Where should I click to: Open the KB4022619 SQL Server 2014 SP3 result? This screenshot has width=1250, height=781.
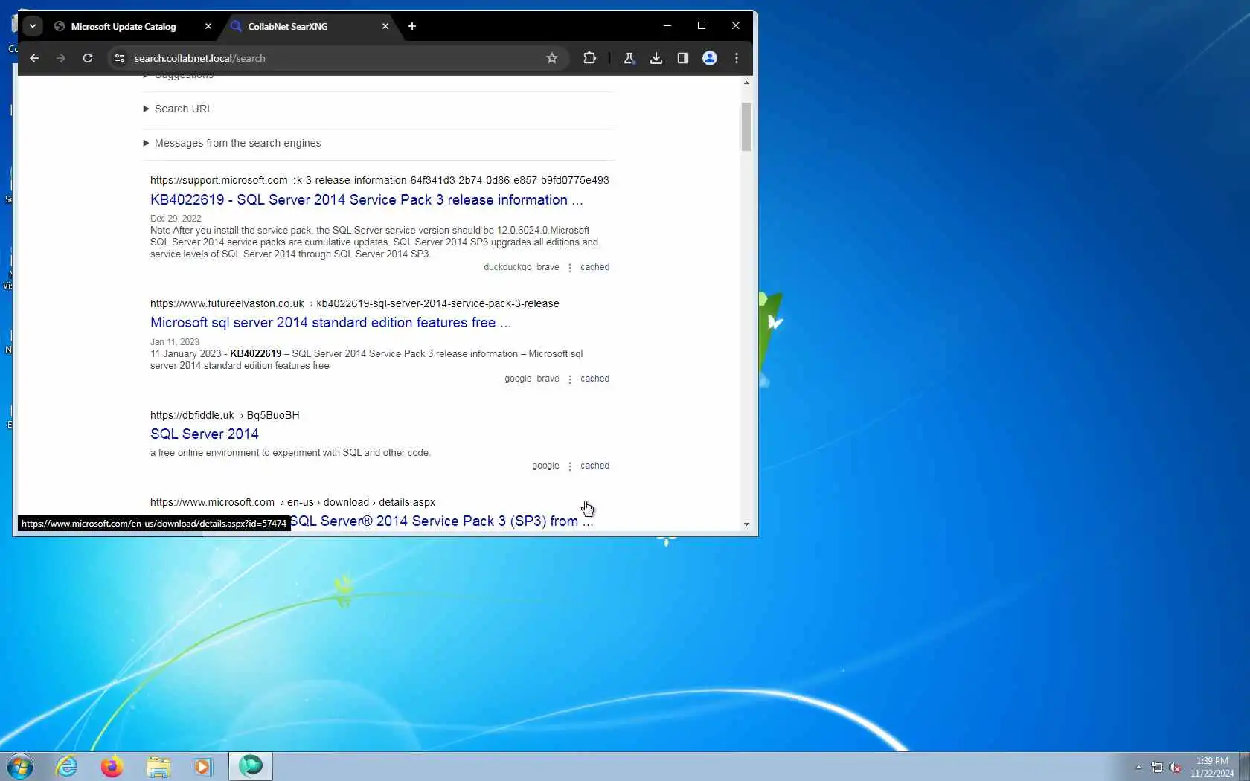tap(367, 199)
